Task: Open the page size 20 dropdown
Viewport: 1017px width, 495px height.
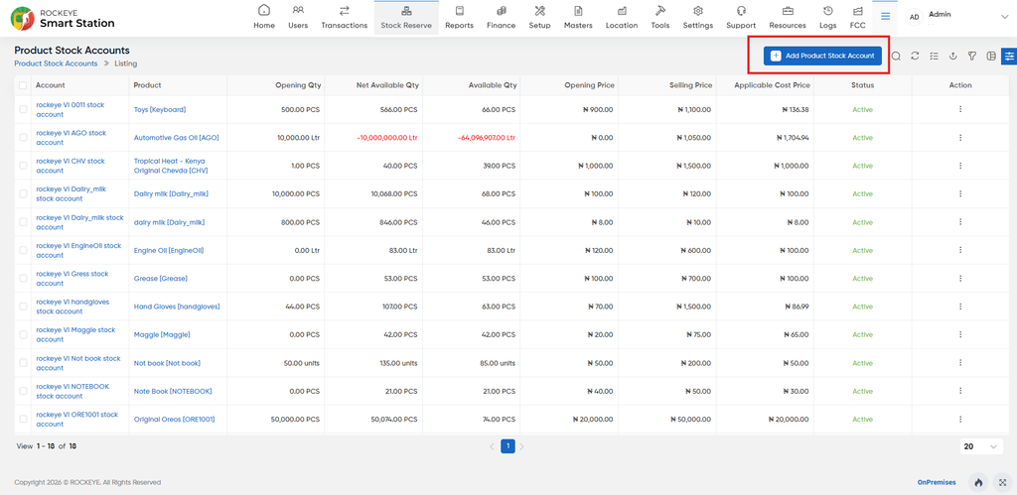Action: (980, 446)
